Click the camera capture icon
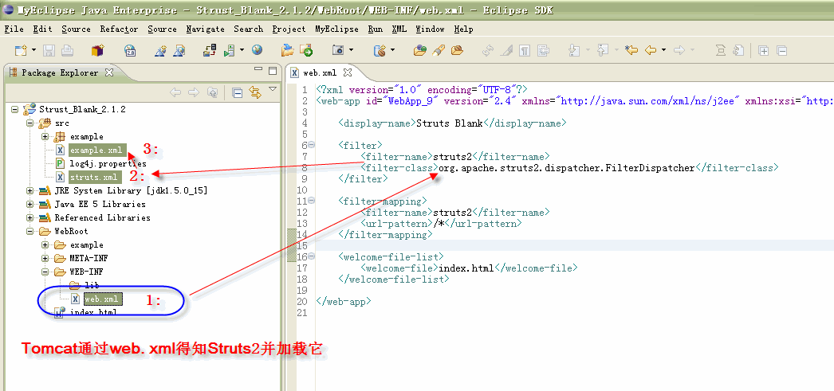 tap(338, 50)
